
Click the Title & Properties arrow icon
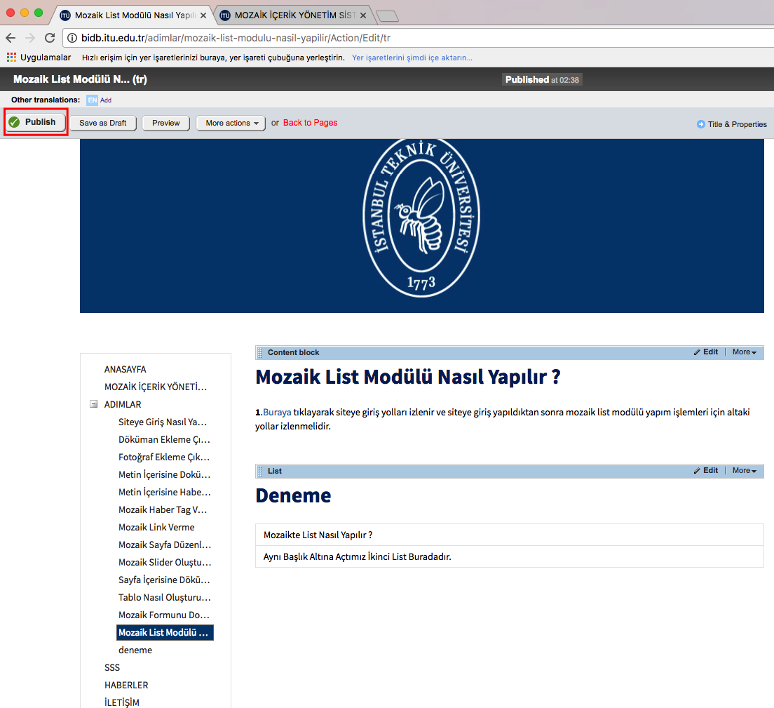click(701, 124)
